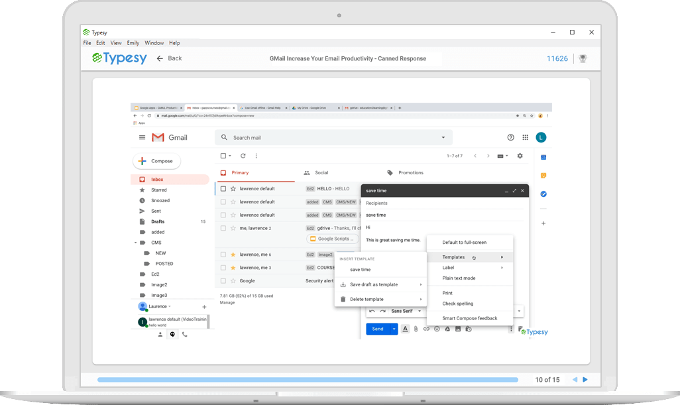Switch to Primary tab
Screen dimensions: 680x405
pos(255,172)
